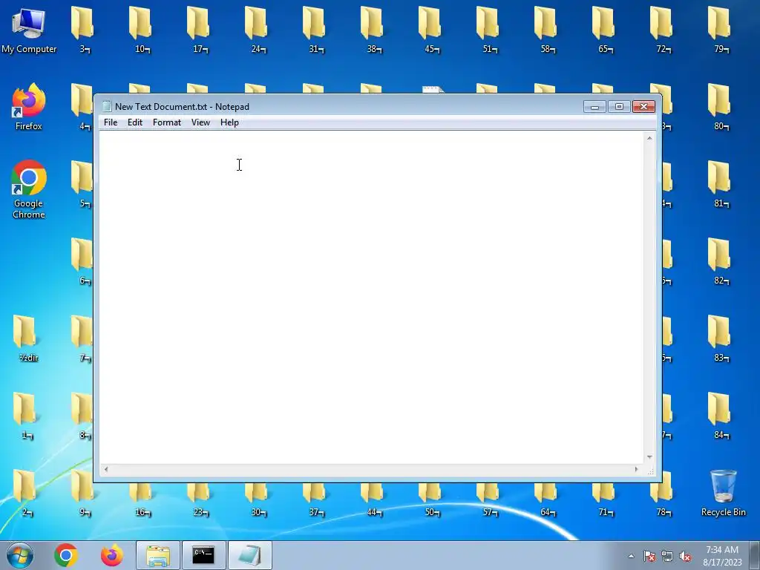760x570 pixels.
Task: Select desktop folder labeled 51
Action: 488,30
